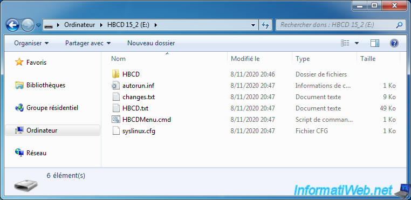The height and width of the screenshot is (200, 411).
Task: Open the recent pages dropdown arrow
Action: tap(38, 25)
